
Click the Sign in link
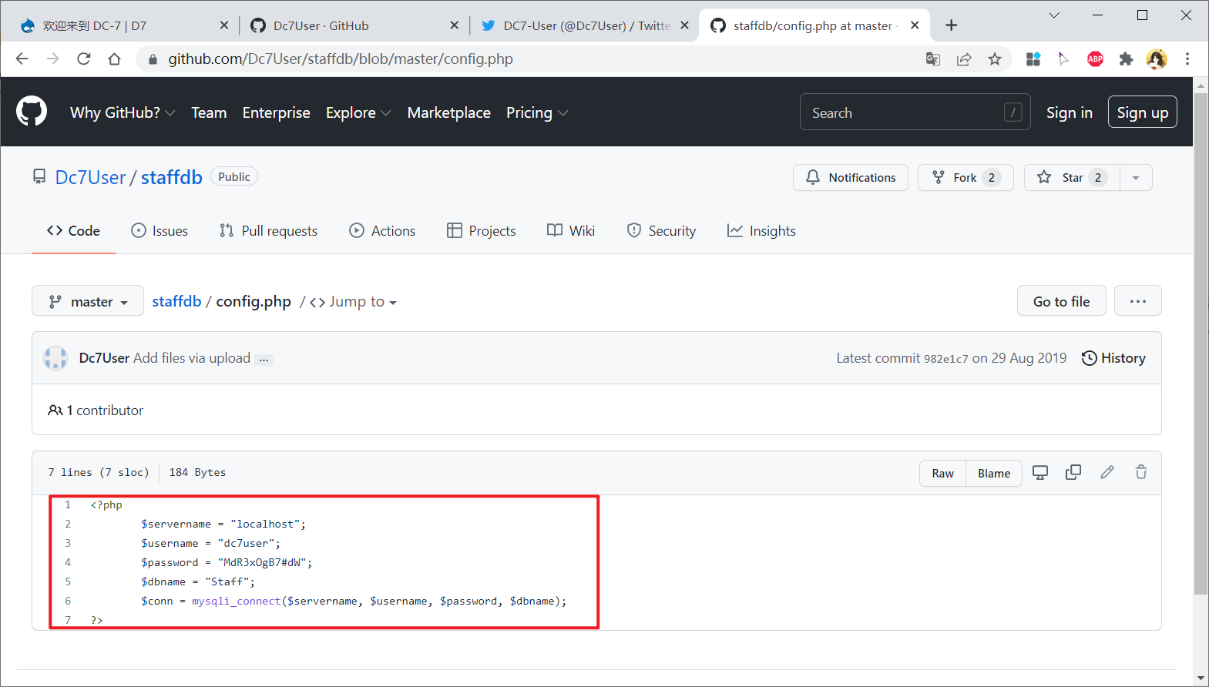(x=1069, y=112)
